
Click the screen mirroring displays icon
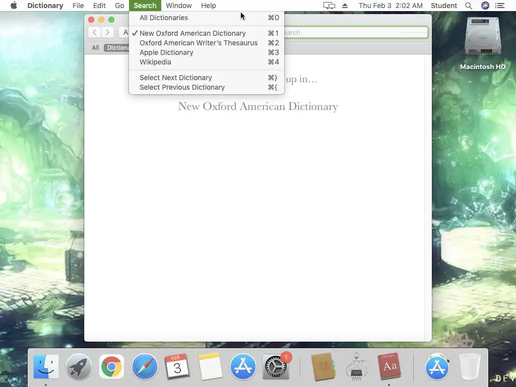click(329, 6)
